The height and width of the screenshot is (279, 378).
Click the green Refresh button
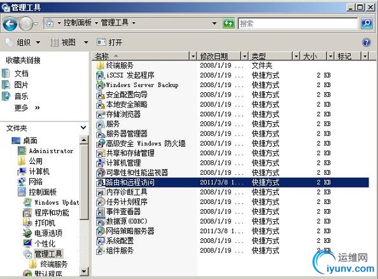pos(228,24)
